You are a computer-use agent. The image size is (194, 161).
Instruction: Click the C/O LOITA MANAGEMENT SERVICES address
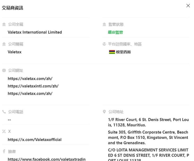click(148, 154)
